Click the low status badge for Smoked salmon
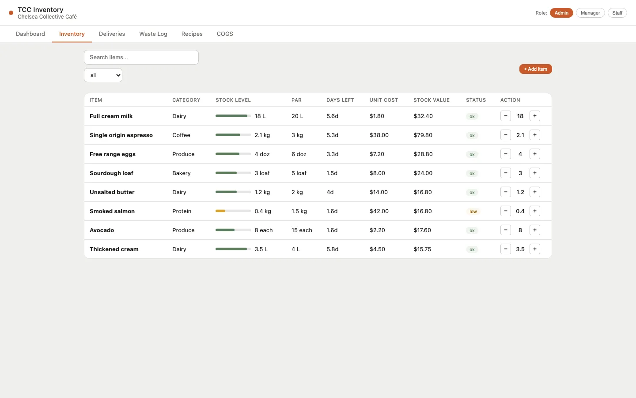 pos(473,211)
